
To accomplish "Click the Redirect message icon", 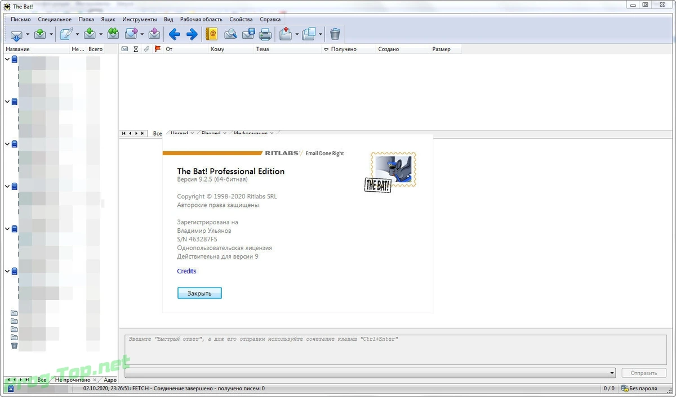I will [x=154, y=34].
